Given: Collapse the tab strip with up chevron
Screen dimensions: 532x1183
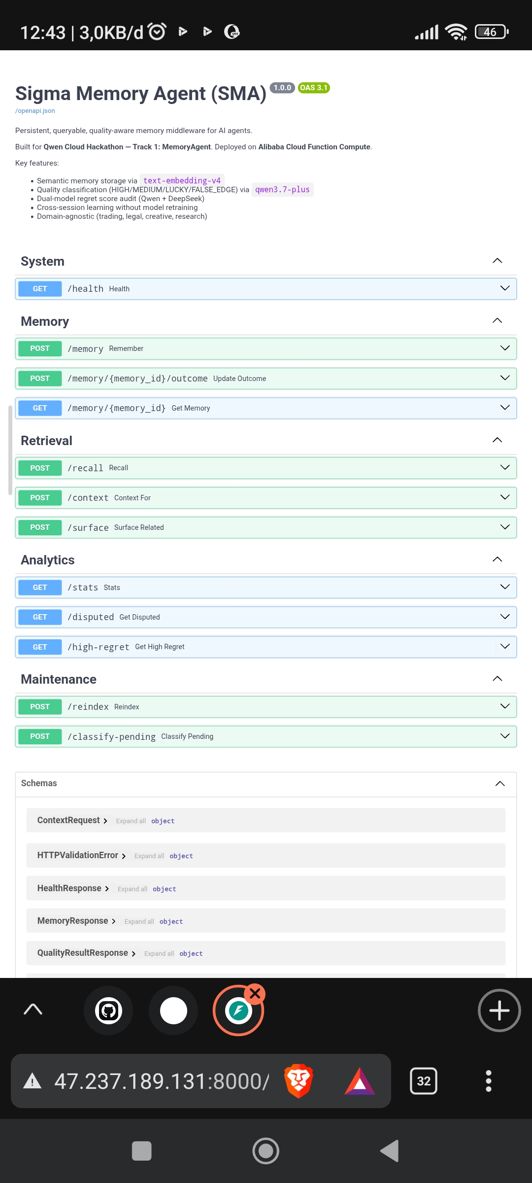Looking at the screenshot, I should coord(33,1009).
